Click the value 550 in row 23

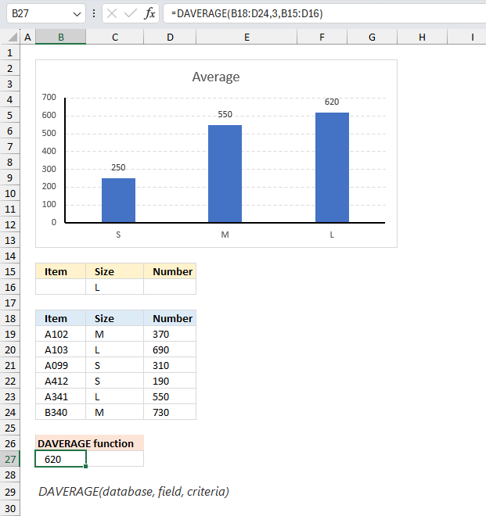170,396
